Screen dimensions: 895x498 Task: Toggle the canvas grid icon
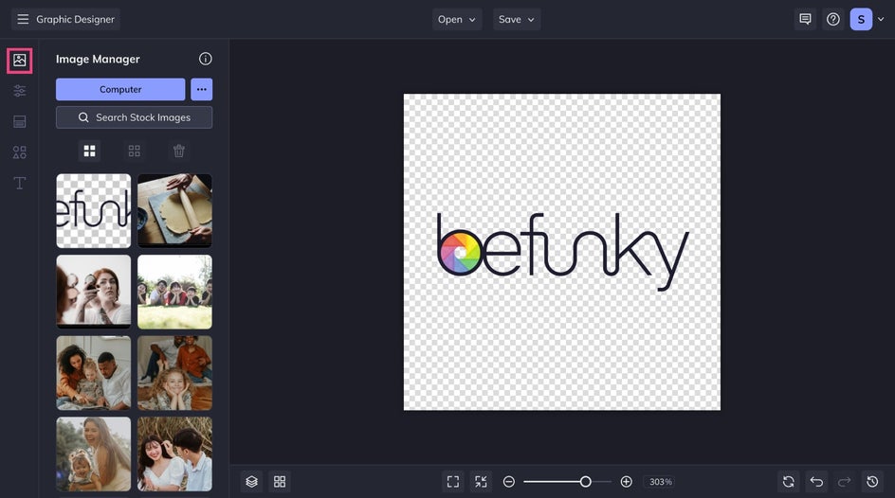280,482
